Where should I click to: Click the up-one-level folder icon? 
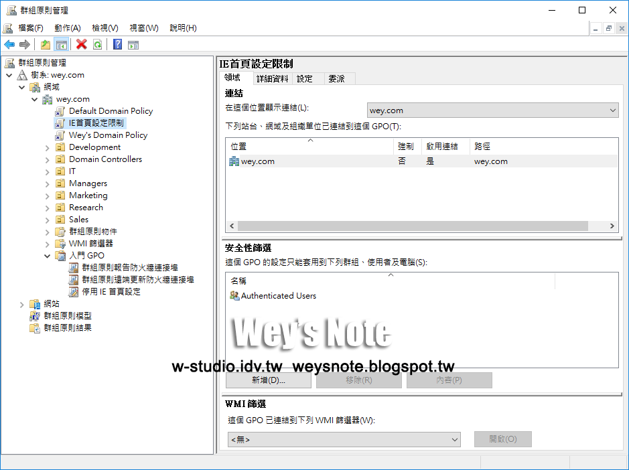pyautogui.click(x=46, y=44)
